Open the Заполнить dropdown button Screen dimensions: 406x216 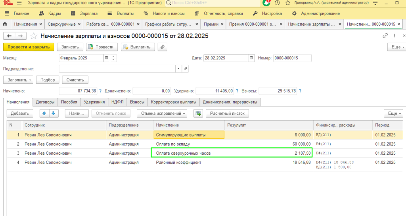18,80
